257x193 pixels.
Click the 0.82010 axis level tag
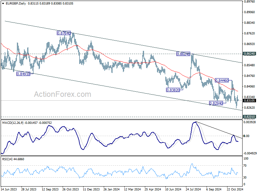pos(250,117)
